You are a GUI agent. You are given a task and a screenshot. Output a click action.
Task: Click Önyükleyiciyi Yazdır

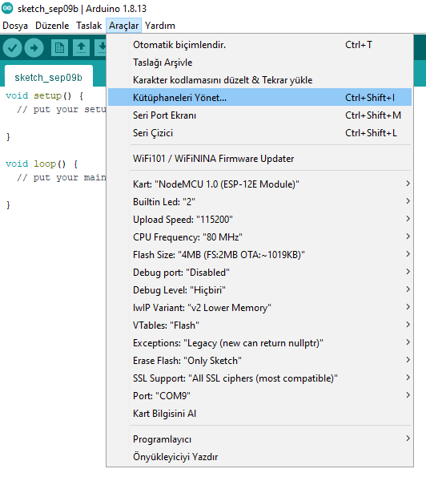259,457
